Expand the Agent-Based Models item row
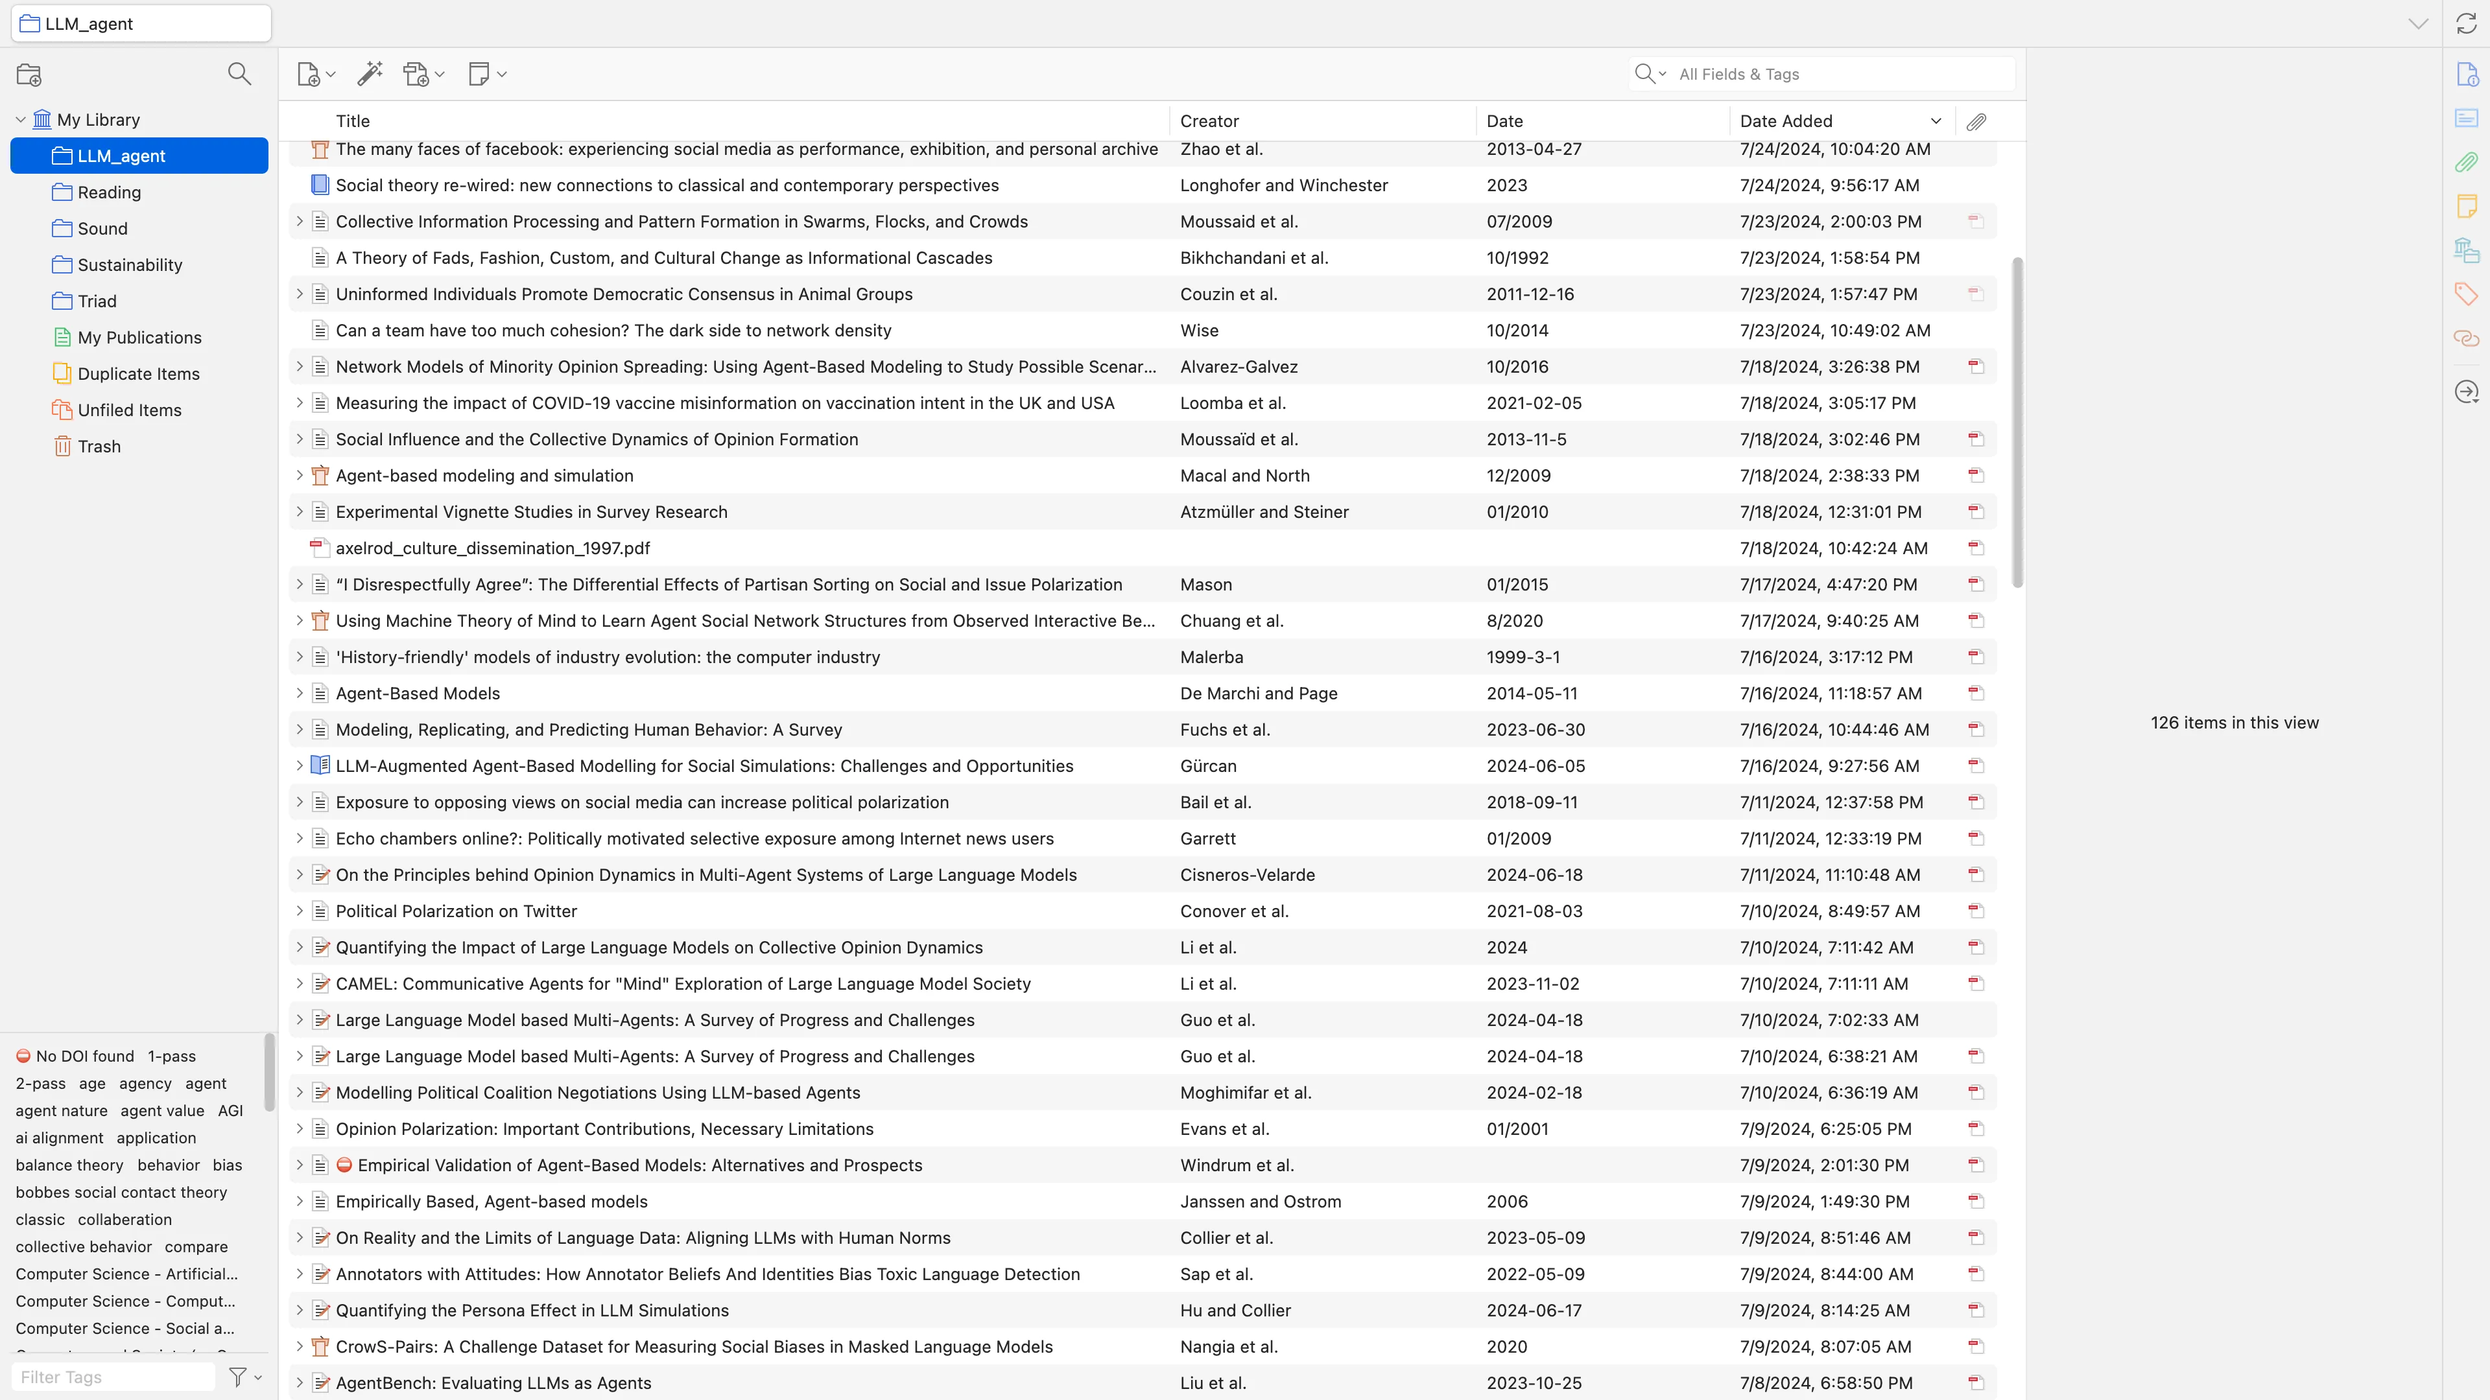This screenshot has height=1400, width=2490. 300,694
